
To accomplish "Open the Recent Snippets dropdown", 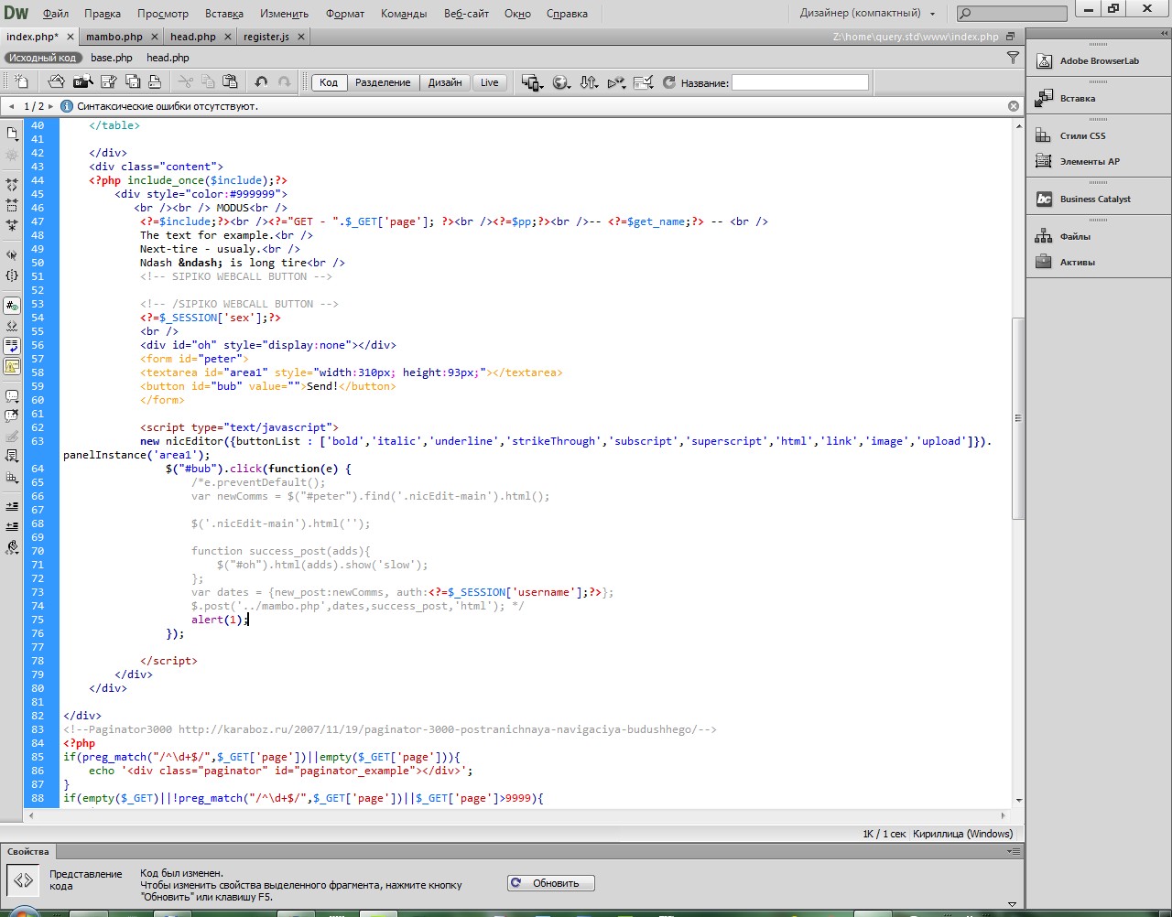I will click(12, 456).
